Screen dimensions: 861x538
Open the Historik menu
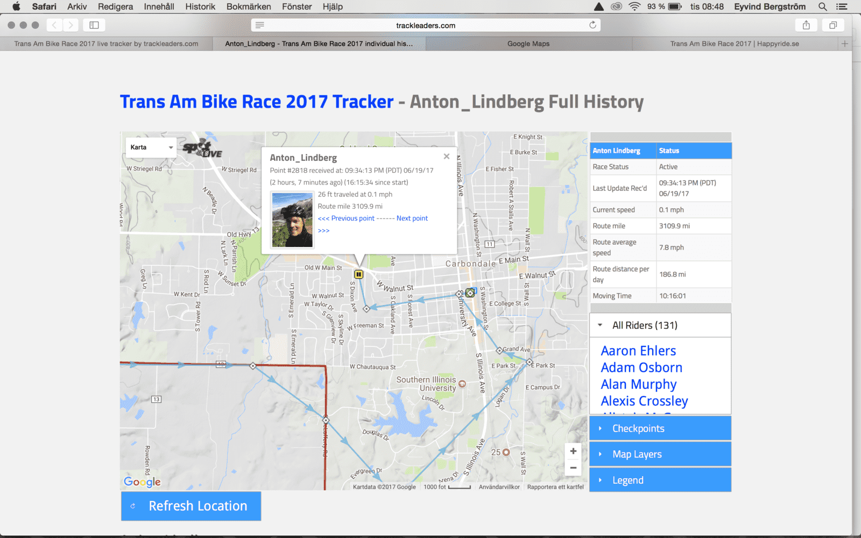200,6
